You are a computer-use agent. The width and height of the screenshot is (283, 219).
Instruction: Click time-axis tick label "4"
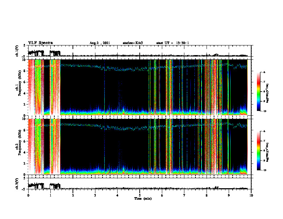(118, 195)
